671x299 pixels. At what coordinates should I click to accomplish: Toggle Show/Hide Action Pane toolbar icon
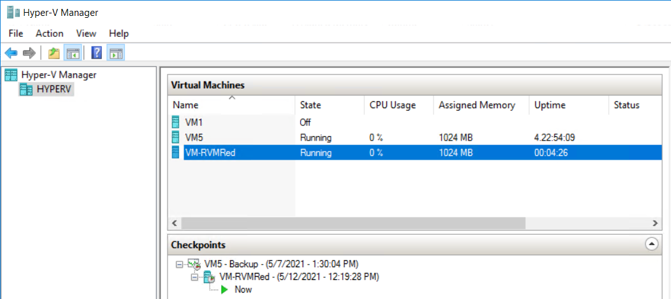pos(115,53)
